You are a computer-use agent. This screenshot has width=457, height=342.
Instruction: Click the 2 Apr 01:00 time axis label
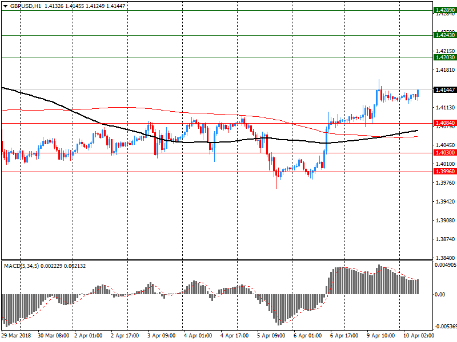pos(89,336)
